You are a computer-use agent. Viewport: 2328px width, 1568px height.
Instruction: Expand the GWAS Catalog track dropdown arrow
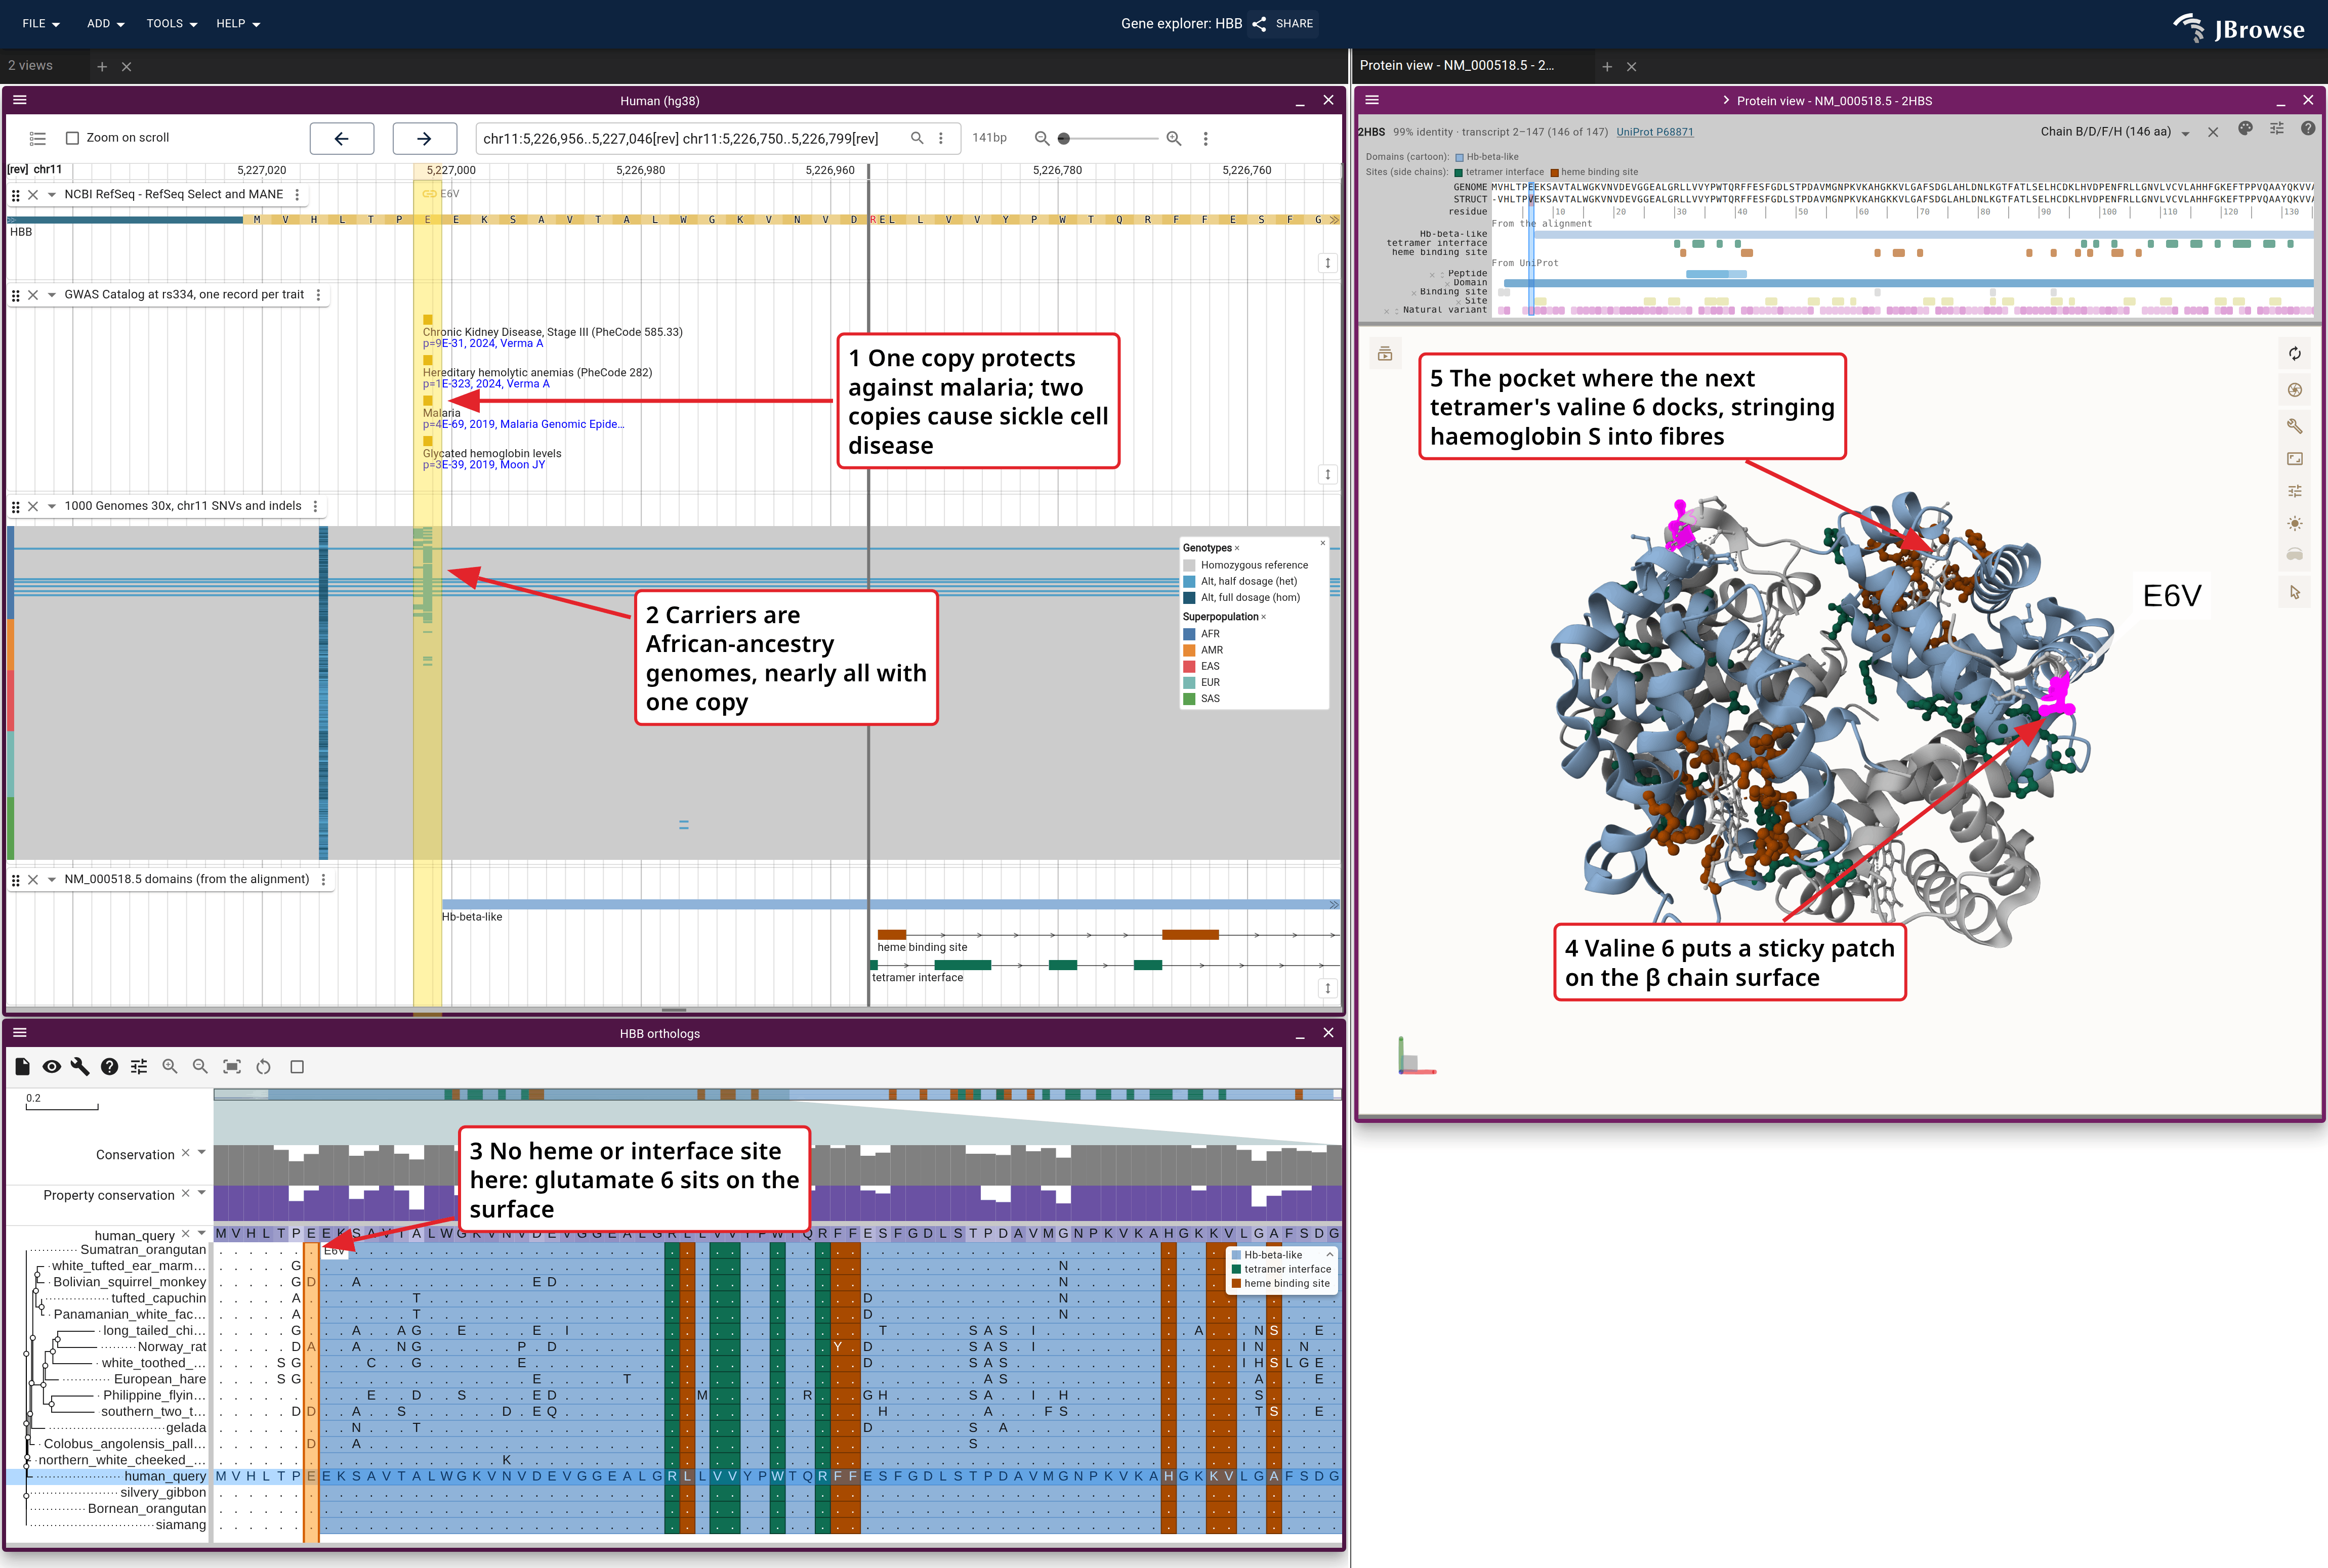[51, 295]
